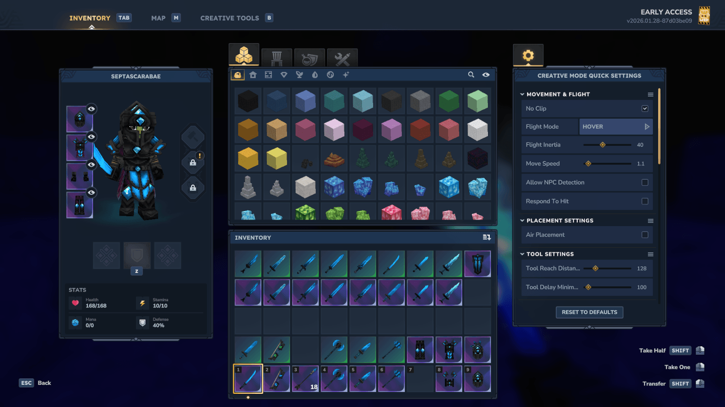Uncheck the No Clip checkbox

644,109
